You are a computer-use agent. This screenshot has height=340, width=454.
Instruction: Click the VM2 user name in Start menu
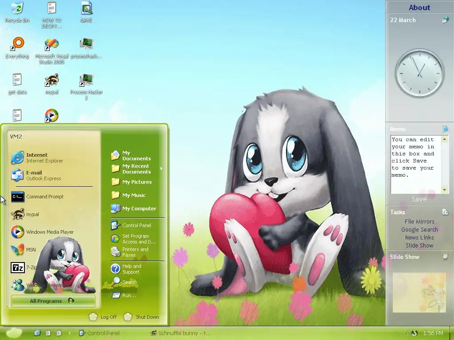16,137
